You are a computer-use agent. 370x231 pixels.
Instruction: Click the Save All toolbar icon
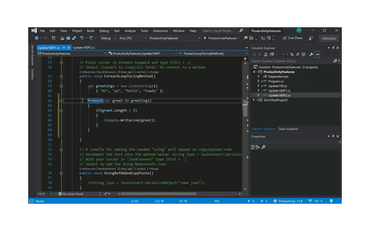coord(74,38)
